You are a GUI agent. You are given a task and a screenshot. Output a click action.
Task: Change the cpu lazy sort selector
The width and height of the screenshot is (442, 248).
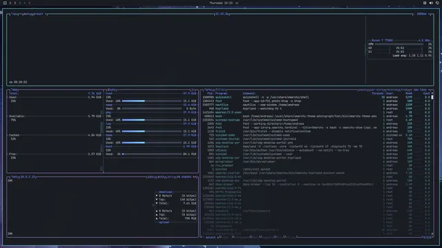click(x=421, y=90)
